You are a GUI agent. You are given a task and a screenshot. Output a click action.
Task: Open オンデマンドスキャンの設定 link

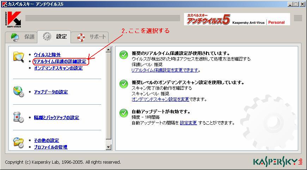(x=59, y=68)
